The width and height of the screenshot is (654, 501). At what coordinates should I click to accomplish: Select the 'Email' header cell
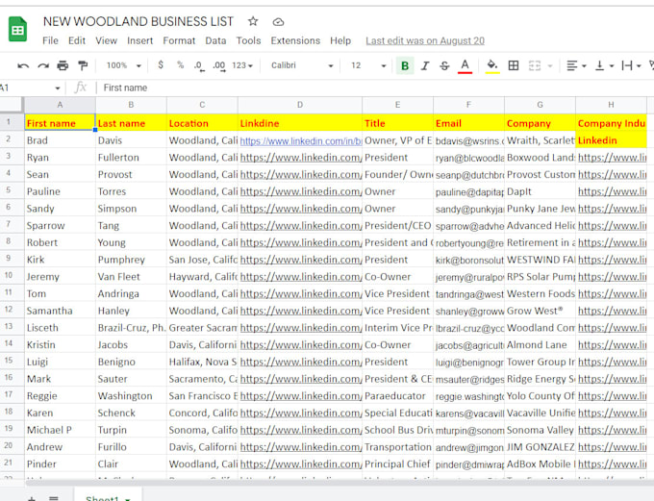coord(468,123)
